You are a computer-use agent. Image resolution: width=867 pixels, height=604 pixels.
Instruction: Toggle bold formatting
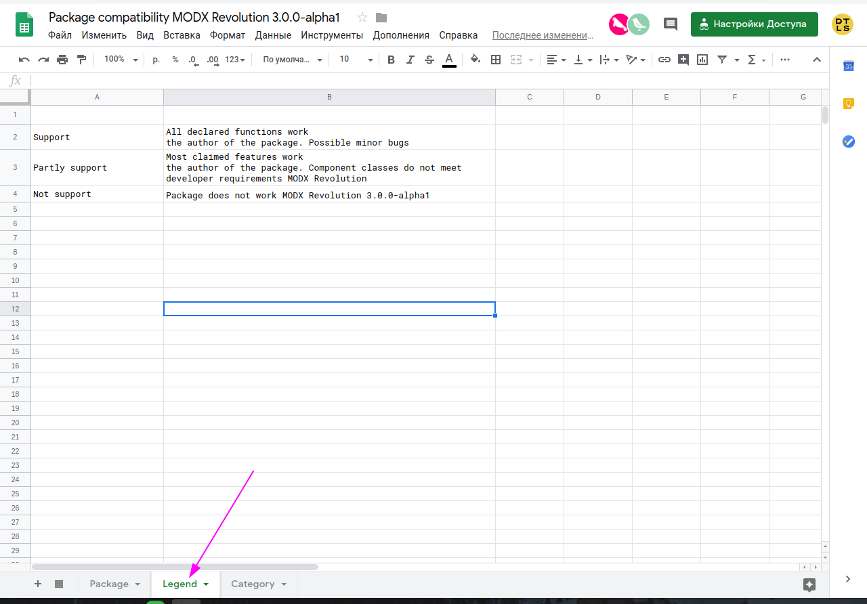click(391, 60)
